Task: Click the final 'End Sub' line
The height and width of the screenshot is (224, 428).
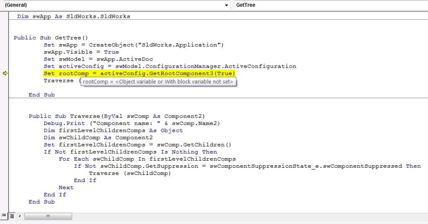Action: tap(42, 202)
